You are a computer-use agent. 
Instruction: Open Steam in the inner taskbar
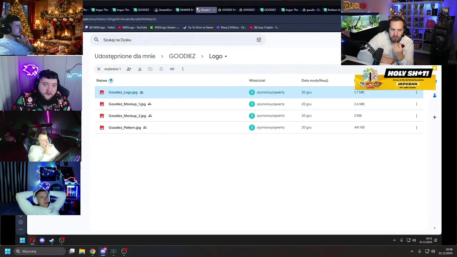pyautogui.click(x=52, y=240)
